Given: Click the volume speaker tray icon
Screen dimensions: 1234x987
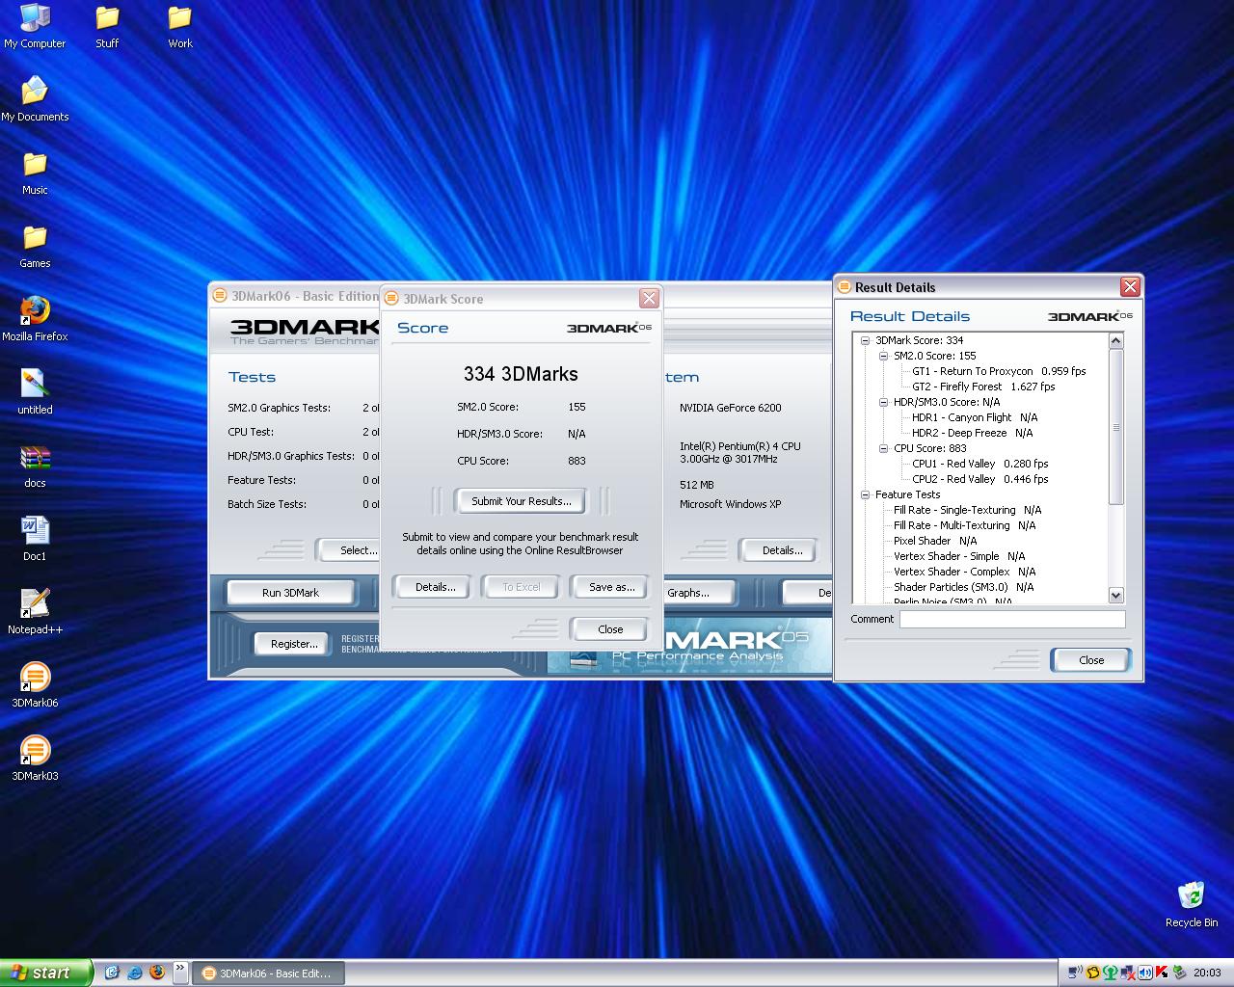Looking at the screenshot, I should 1145,973.
